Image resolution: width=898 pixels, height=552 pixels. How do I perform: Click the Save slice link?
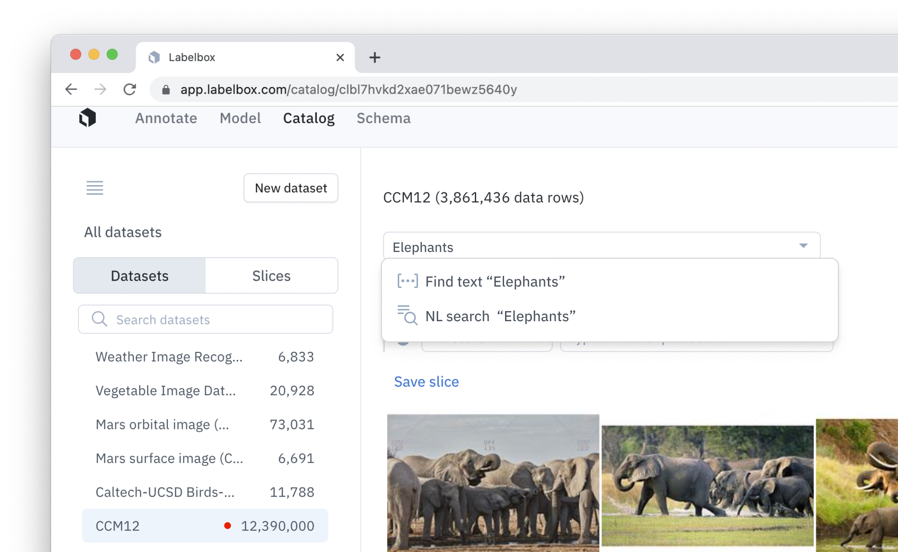[426, 381]
